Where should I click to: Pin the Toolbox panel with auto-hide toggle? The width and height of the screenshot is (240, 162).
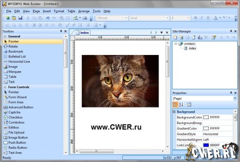(x=61, y=31)
